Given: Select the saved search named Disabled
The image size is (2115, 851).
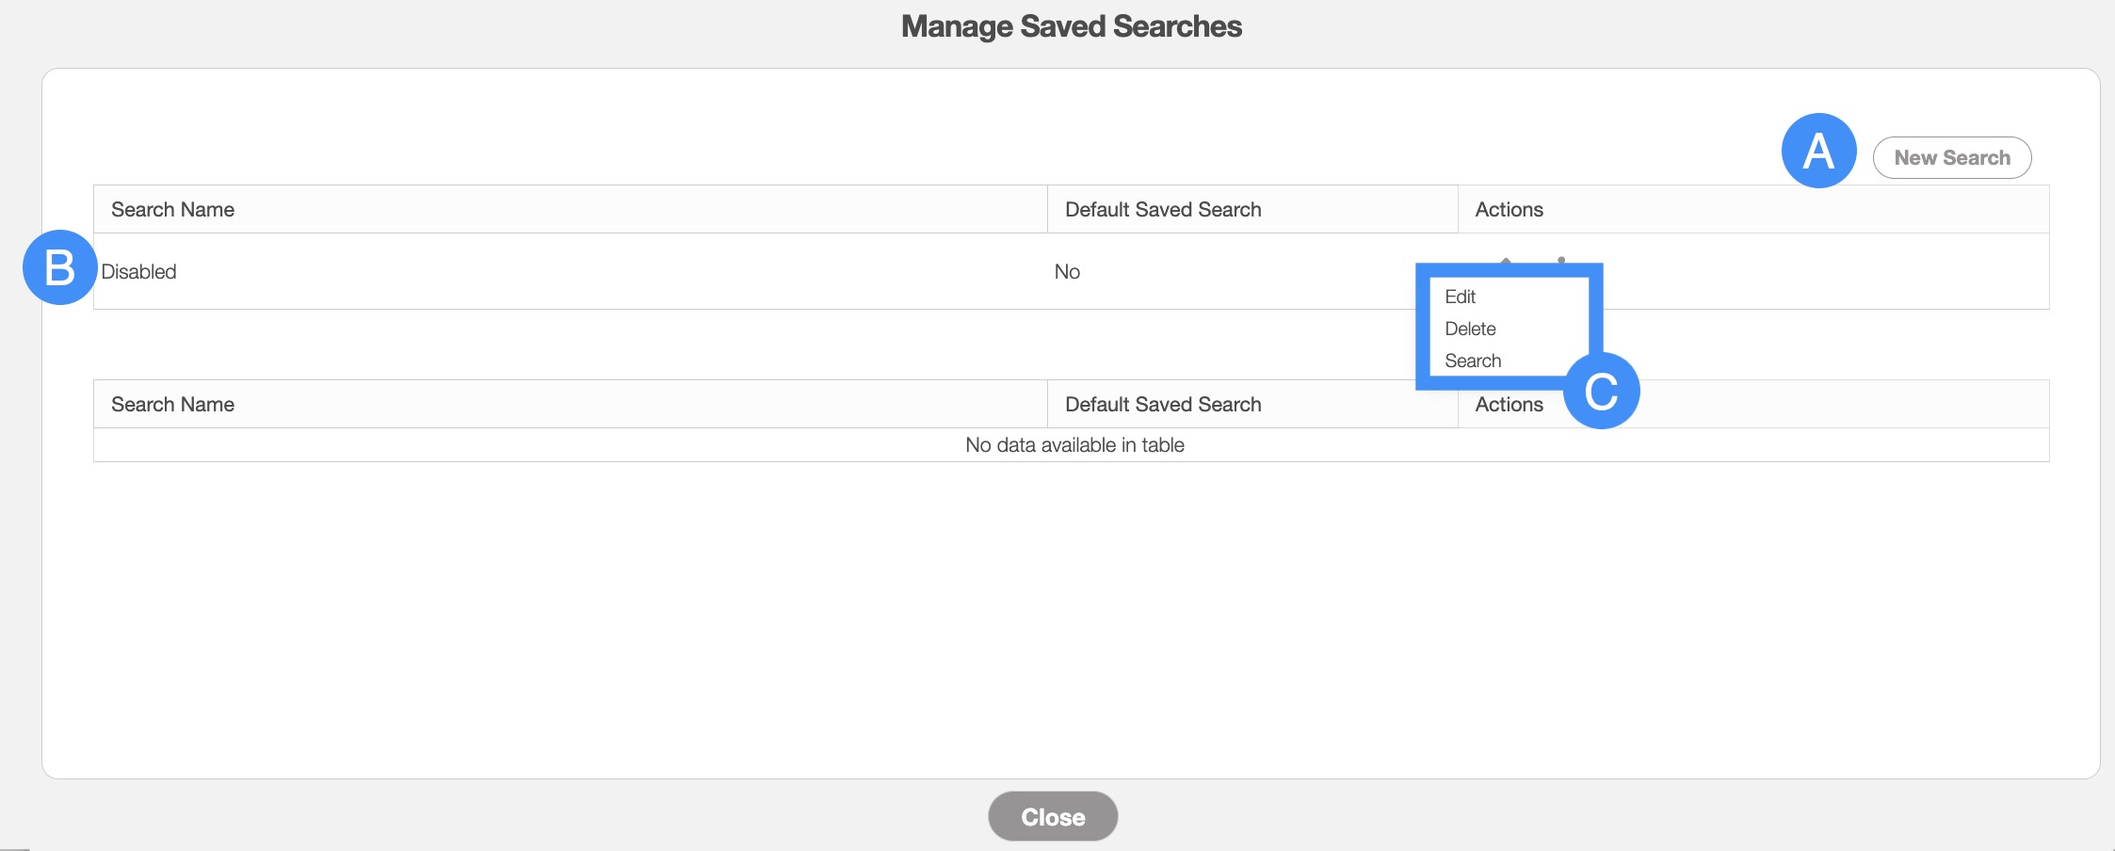Looking at the screenshot, I should 139,272.
